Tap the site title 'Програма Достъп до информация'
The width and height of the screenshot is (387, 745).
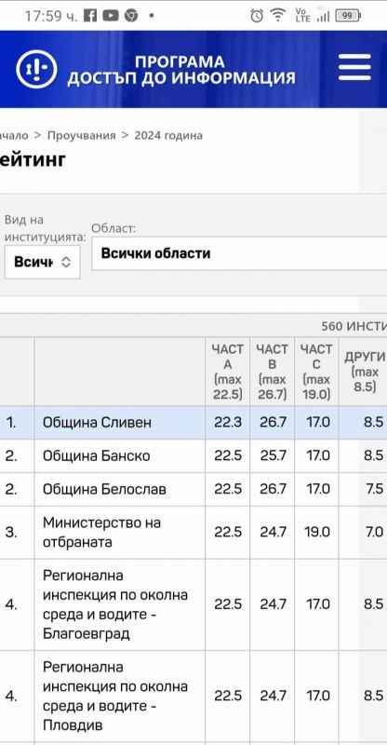point(180,70)
